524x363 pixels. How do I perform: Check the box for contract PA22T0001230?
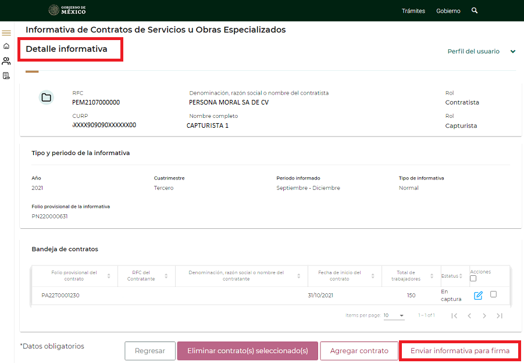pos(493,294)
